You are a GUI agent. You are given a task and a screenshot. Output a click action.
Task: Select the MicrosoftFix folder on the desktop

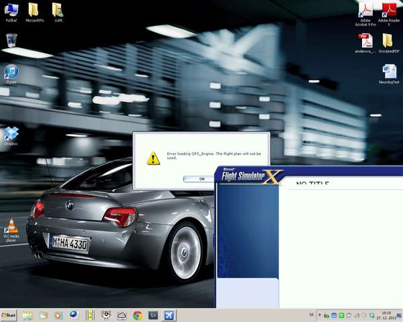point(34,12)
